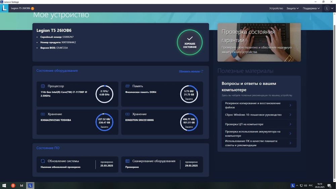
Task: Click the Память memory icon
Action: (127, 86)
